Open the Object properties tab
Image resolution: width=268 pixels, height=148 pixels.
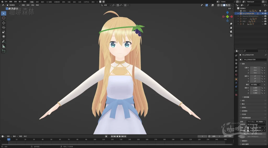pos(236,79)
